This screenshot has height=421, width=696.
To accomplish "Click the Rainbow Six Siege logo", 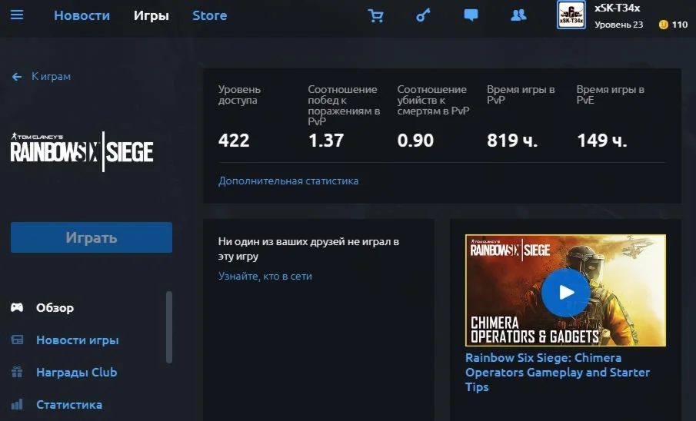I will pos(82,151).
